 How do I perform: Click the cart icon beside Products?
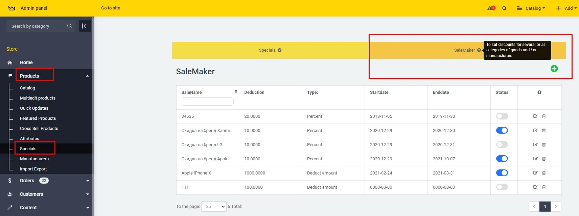click(x=10, y=76)
